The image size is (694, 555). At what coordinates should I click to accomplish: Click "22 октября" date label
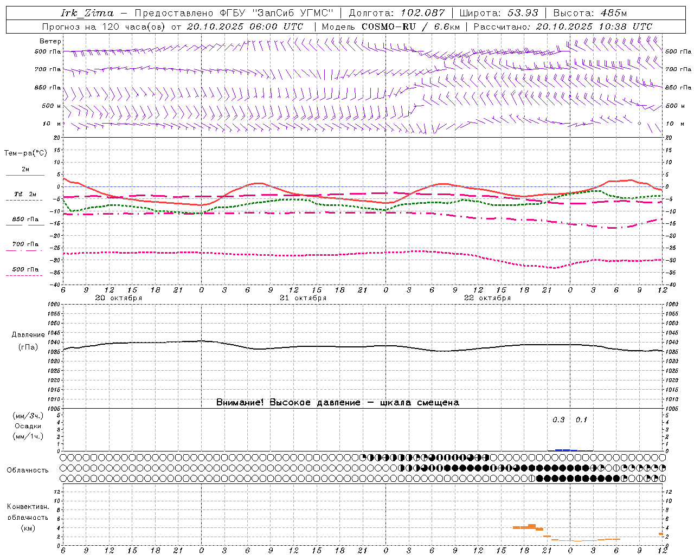(487, 298)
